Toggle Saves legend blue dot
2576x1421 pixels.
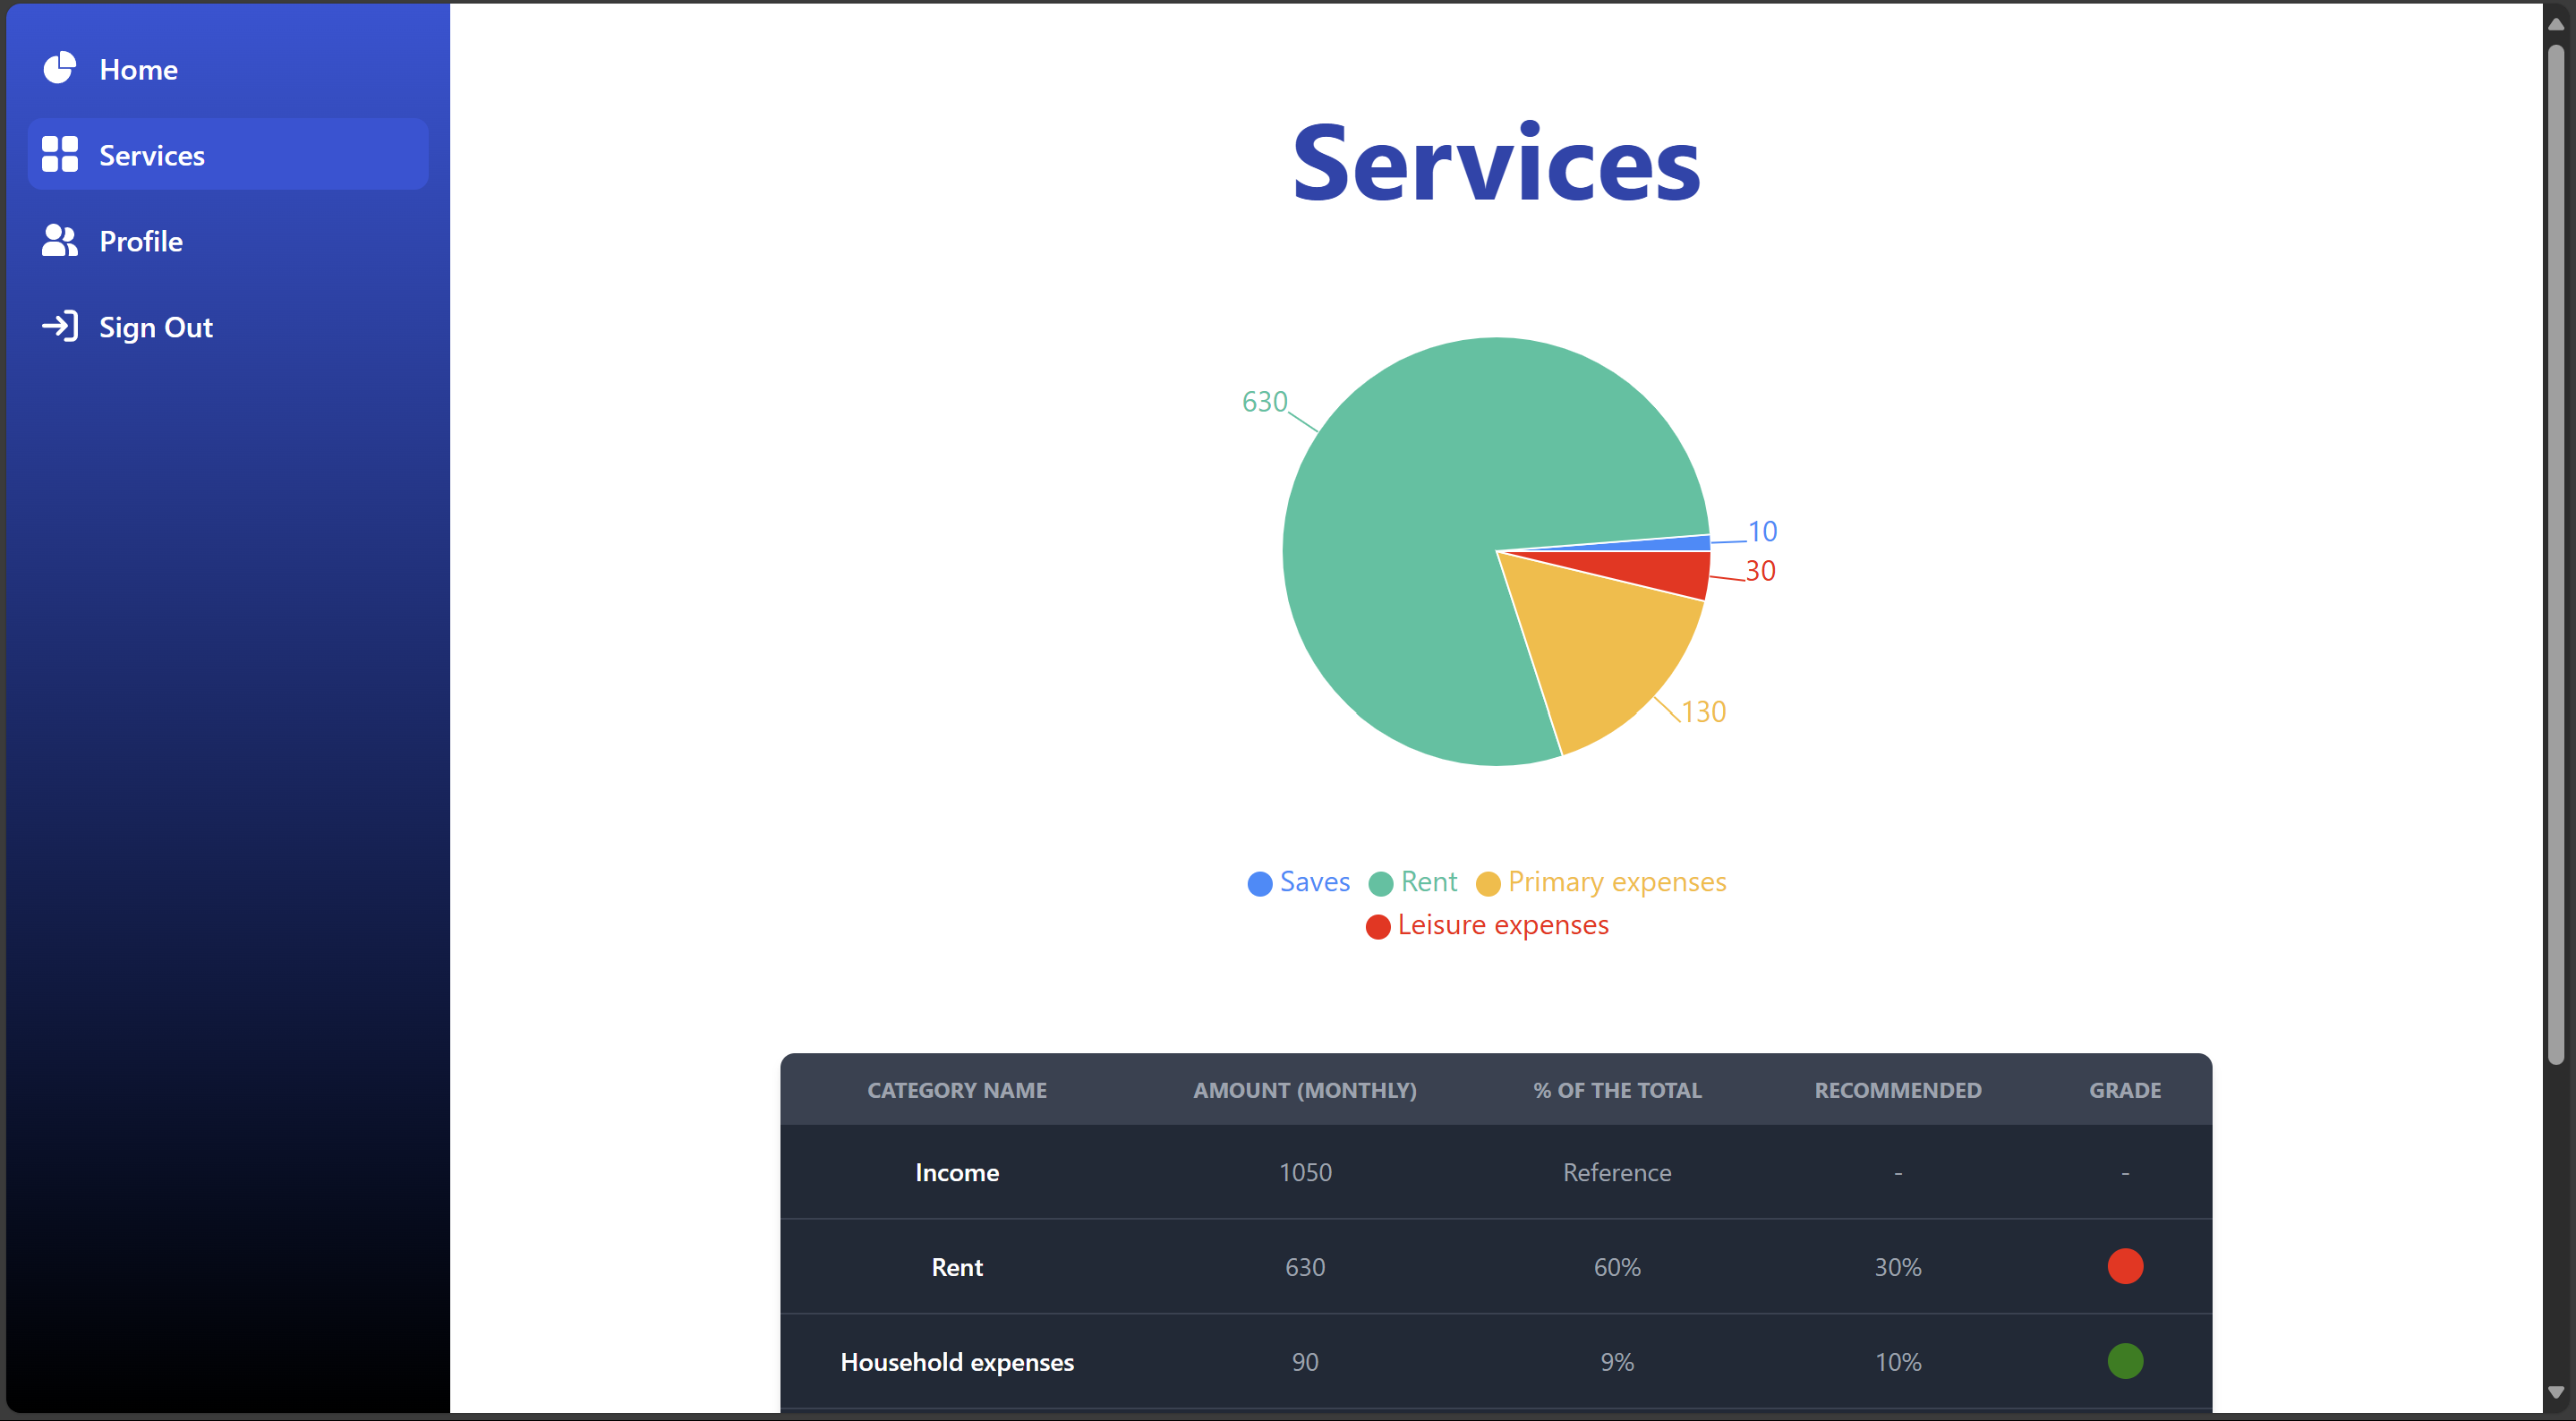pos(1259,883)
